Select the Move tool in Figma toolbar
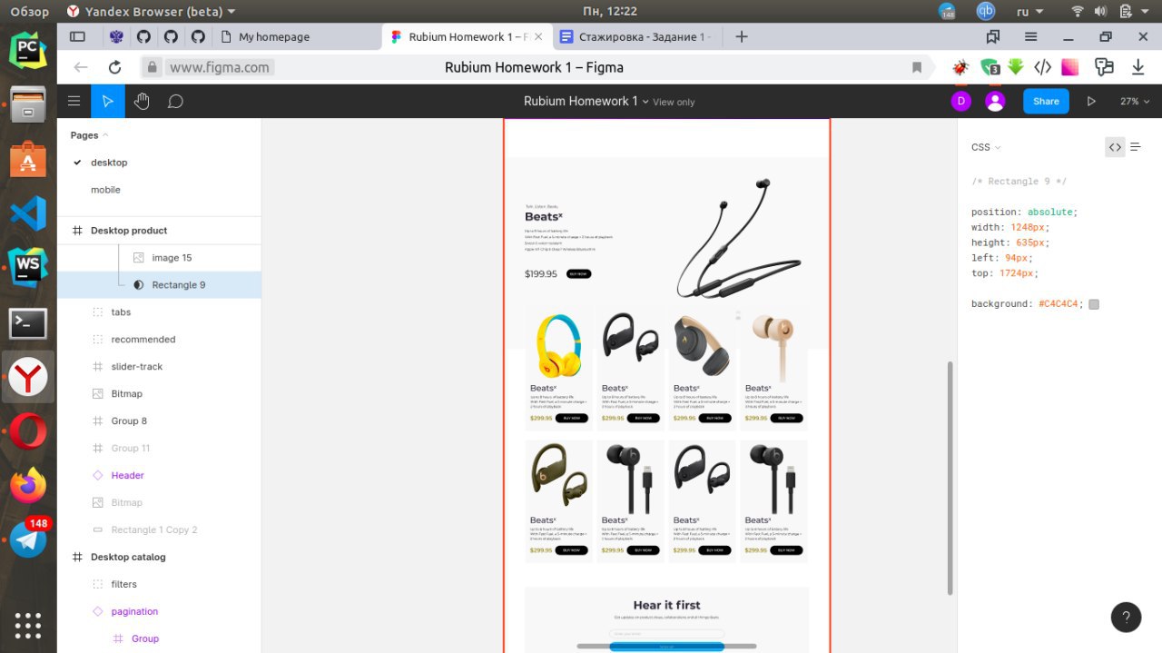The width and height of the screenshot is (1162, 653). (x=108, y=101)
